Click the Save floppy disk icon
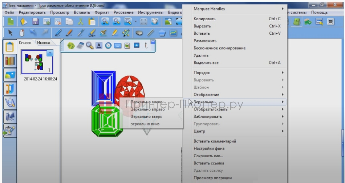 36,22
